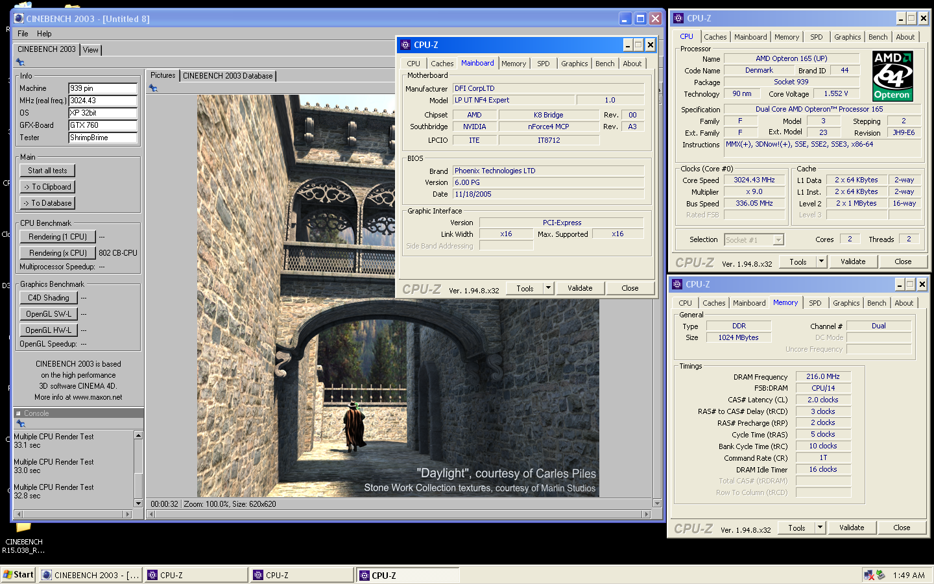Image resolution: width=934 pixels, height=584 pixels.
Task: Click the Start button on the taskbar
Action: pos(18,575)
